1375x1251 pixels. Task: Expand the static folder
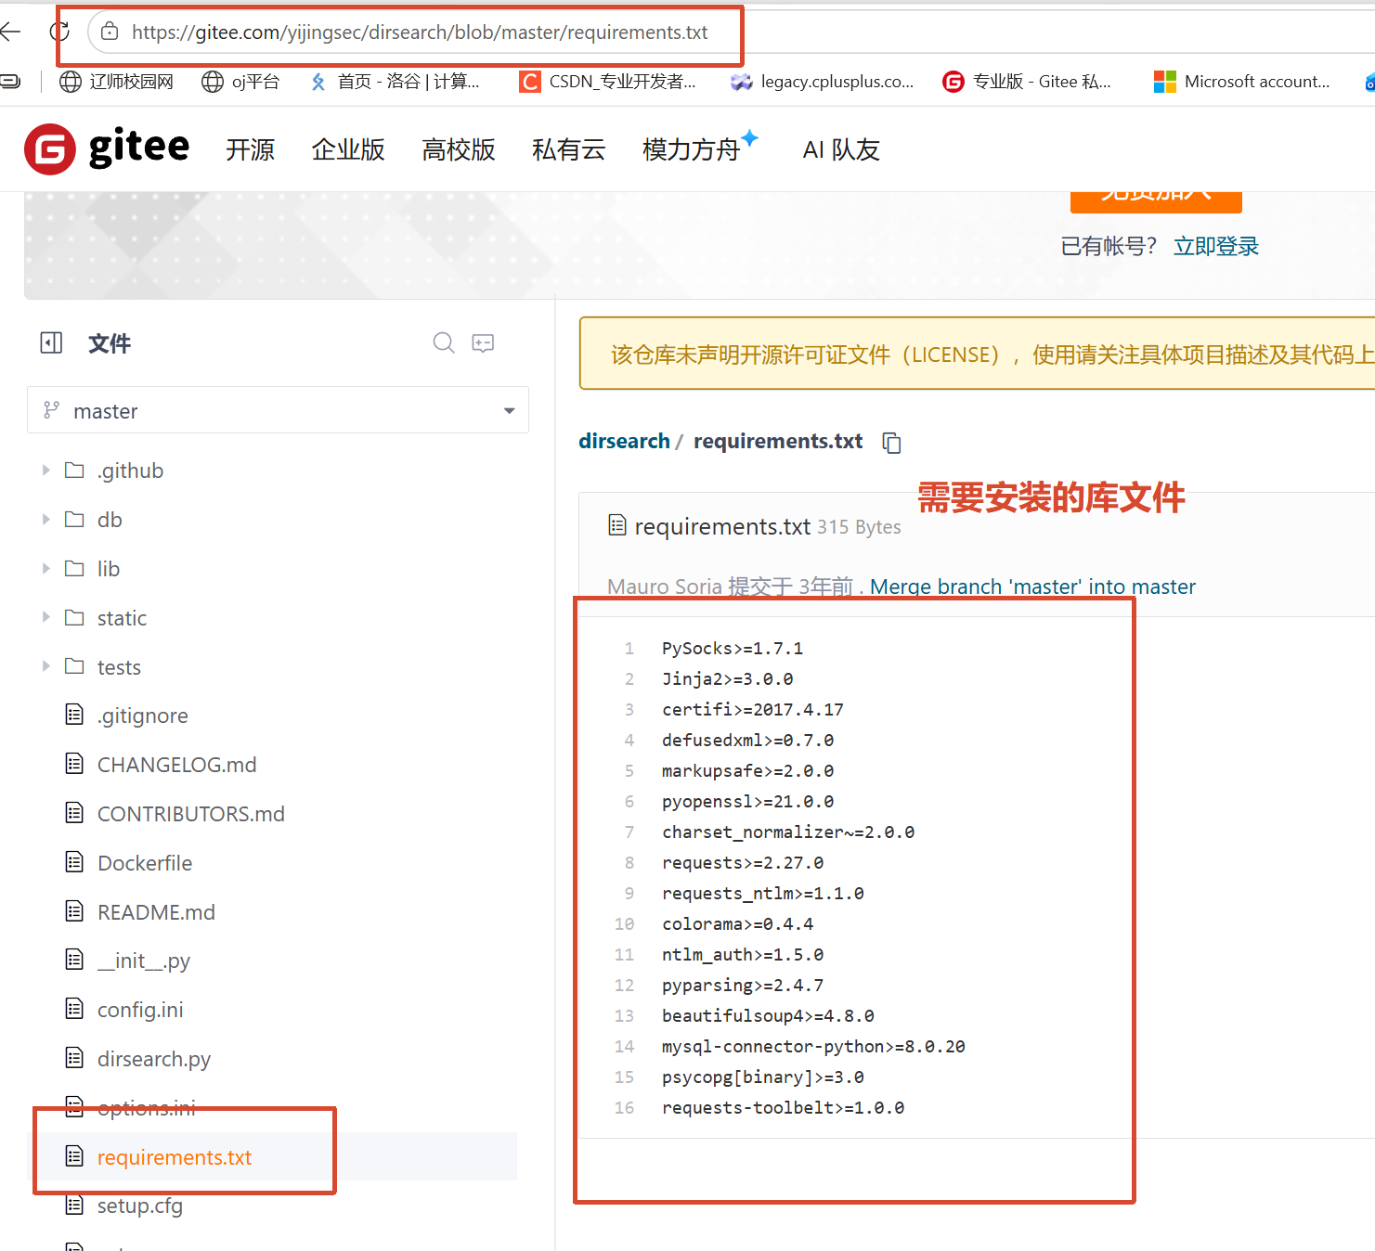pos(45,618)
